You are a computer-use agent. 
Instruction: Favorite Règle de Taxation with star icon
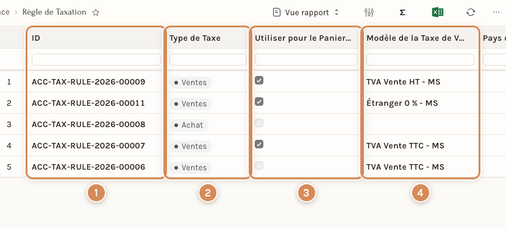(x=96, y=13)
